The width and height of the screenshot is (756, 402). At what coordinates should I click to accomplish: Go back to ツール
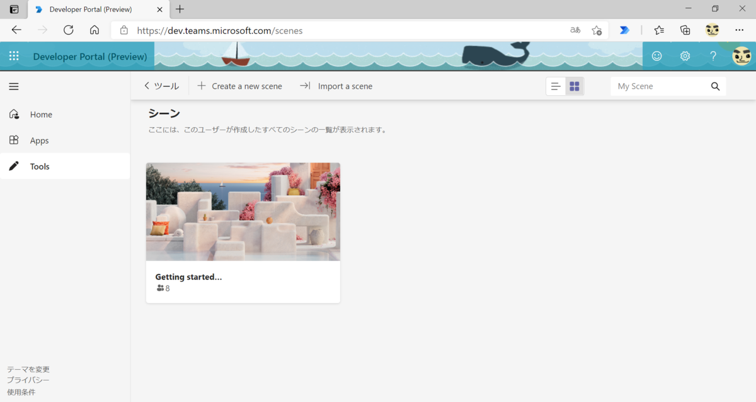161,86
